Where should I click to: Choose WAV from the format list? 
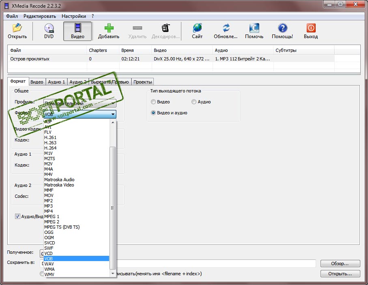coord(77,264)
